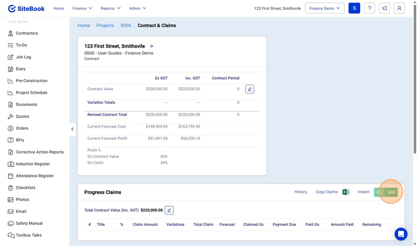Open the Admin menu
Viewport: 417px width, 246px height.
tap(137, 8)
